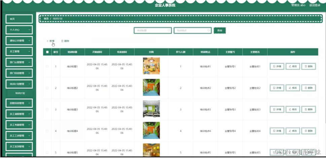The width and height of the screenshot is (326, 158).
Task: Check the checkbox for row 培训标题2
Action: [x=47, y=88]
